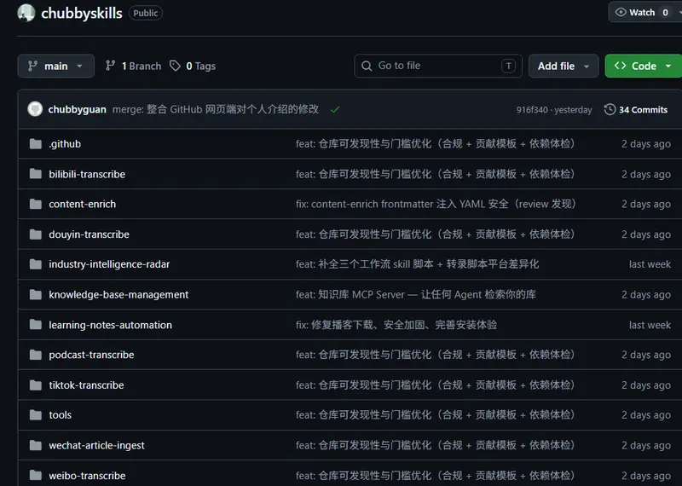Click the folder icon for douyin-transcribe
This screenshot has width=682, height=486.
(x=36, y=234)
